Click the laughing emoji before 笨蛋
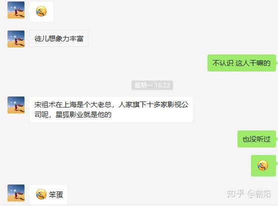The width and height of the screenshot is (278, 206). coord(41,194)
